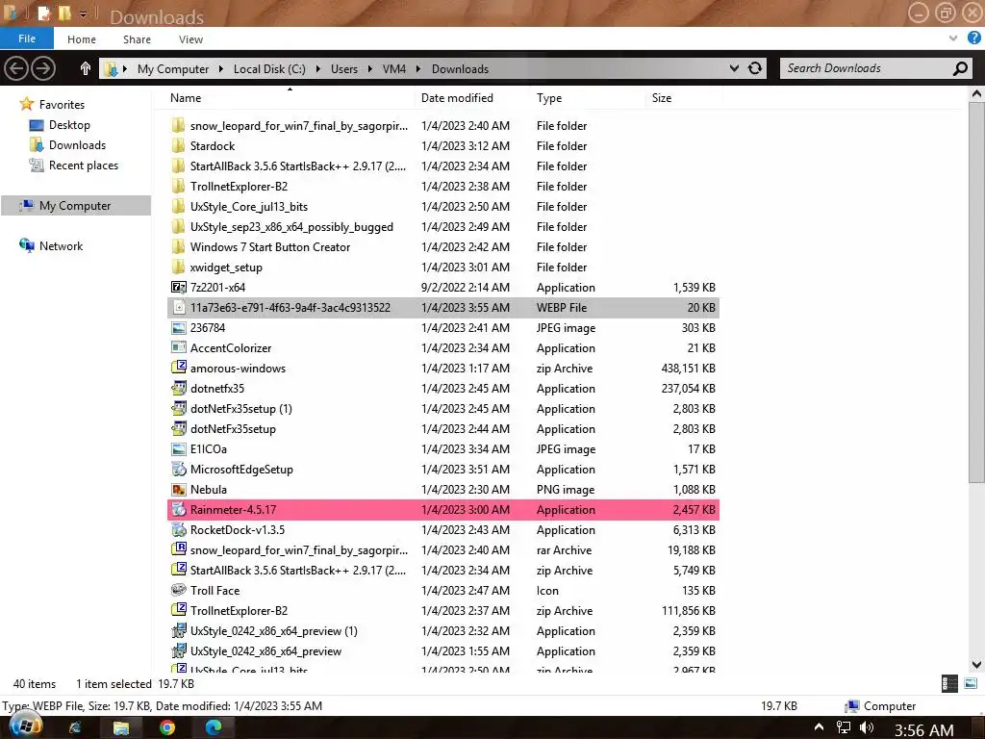
Task: Select the Rainmeter-4.5.17 application icon
Action: 178,509
